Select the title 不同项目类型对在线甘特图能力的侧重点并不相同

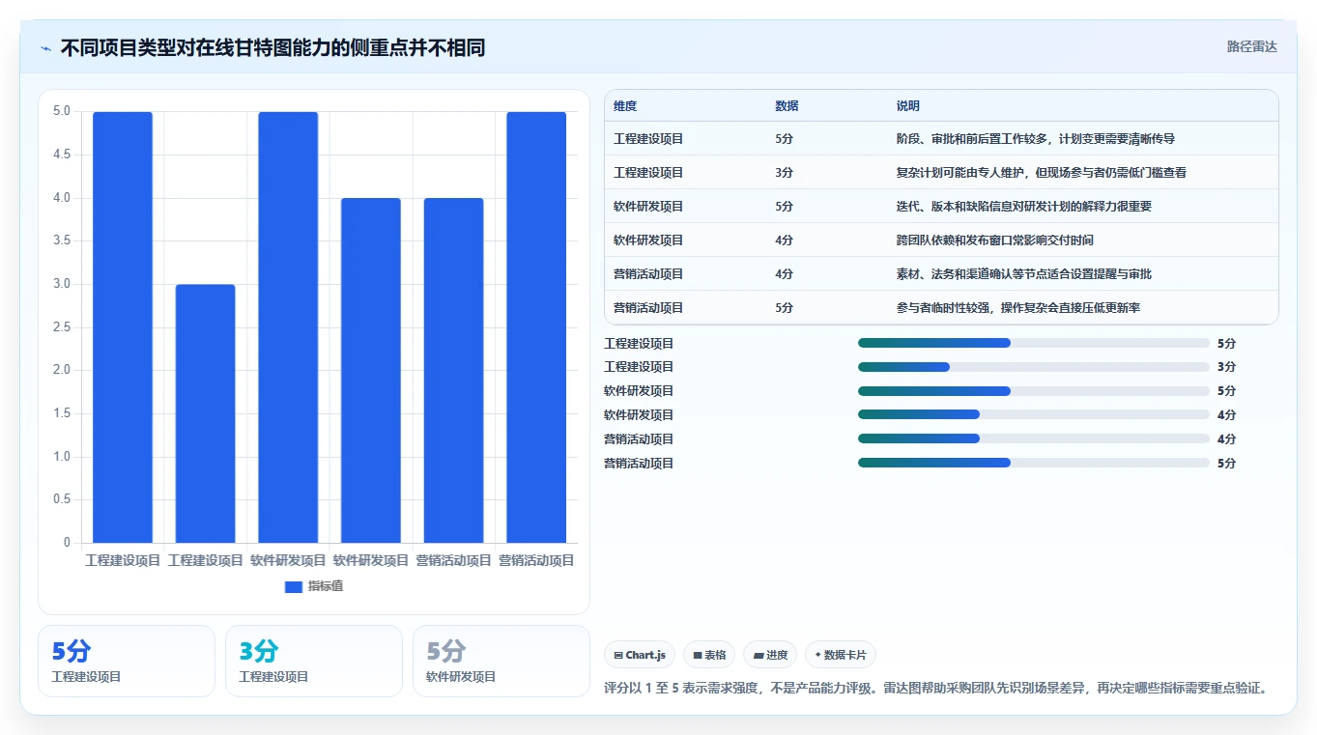(272, 47)
